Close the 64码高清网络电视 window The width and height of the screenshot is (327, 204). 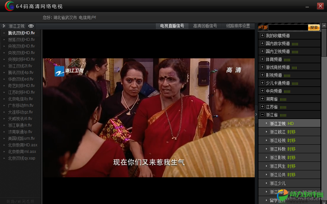tap(320, 6)
